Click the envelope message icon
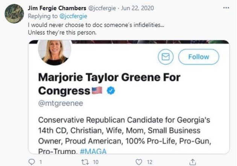This screenshot has width=237, height=166. 166,57
